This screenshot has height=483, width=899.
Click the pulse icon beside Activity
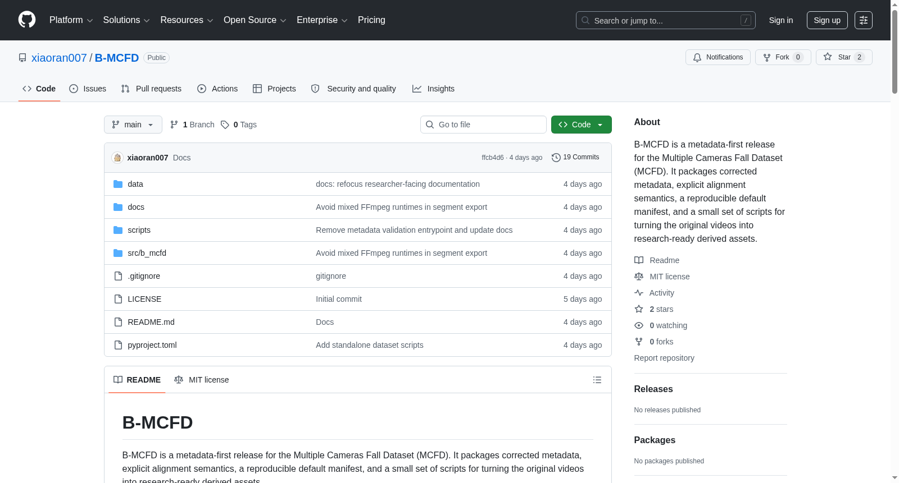click(x=639, y=293)
